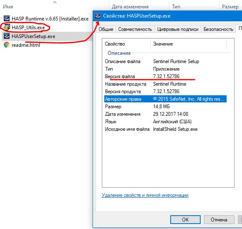
Task: Click the value Приложение
Action: click(x=166, y=69)
